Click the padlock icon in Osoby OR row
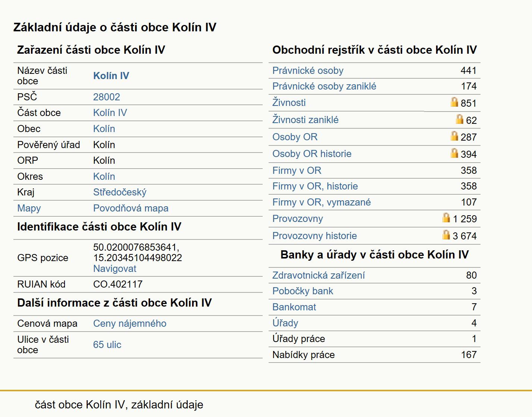The image size is (532, 417). point(454,136)
